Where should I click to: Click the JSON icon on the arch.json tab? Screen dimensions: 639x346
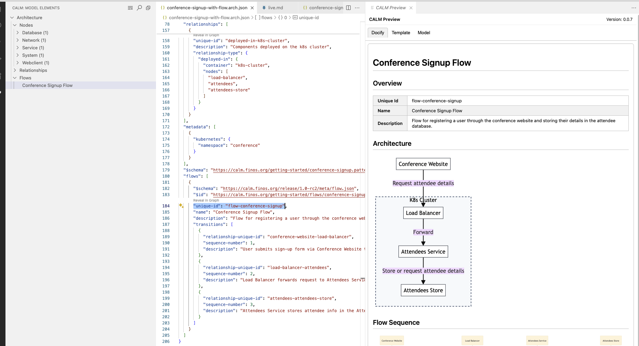coord(164,8)
